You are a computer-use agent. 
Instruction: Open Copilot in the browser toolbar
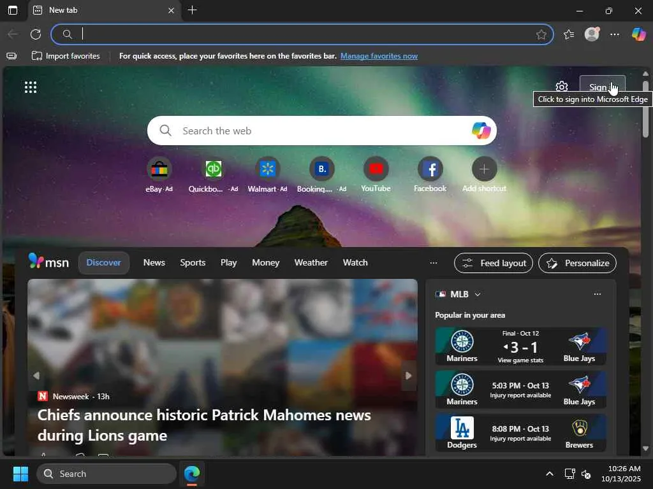point(639,34)
